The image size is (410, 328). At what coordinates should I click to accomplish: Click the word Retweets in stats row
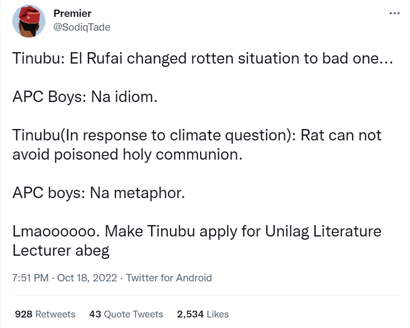[x=55, y=314]
